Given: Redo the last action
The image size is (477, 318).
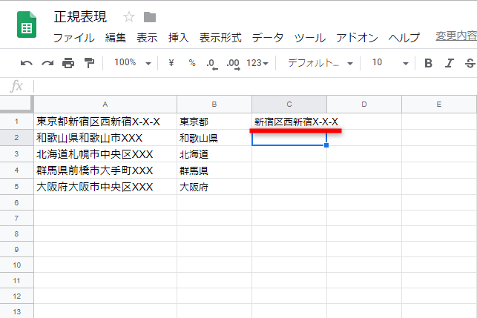Looking at the screenshot, I should click(x=47, y=63).
